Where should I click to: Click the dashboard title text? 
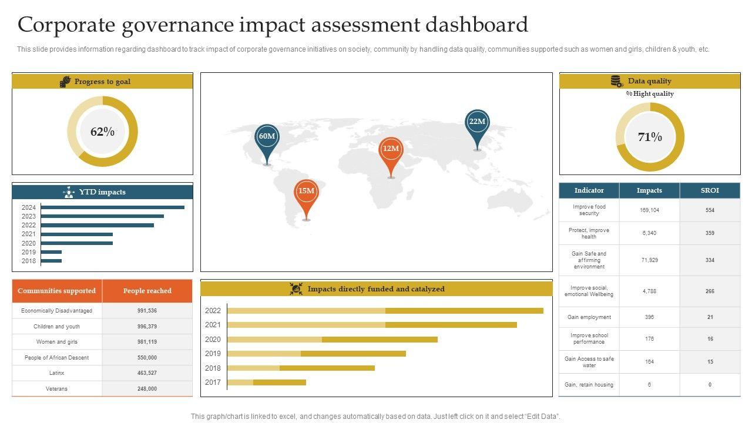273,25
